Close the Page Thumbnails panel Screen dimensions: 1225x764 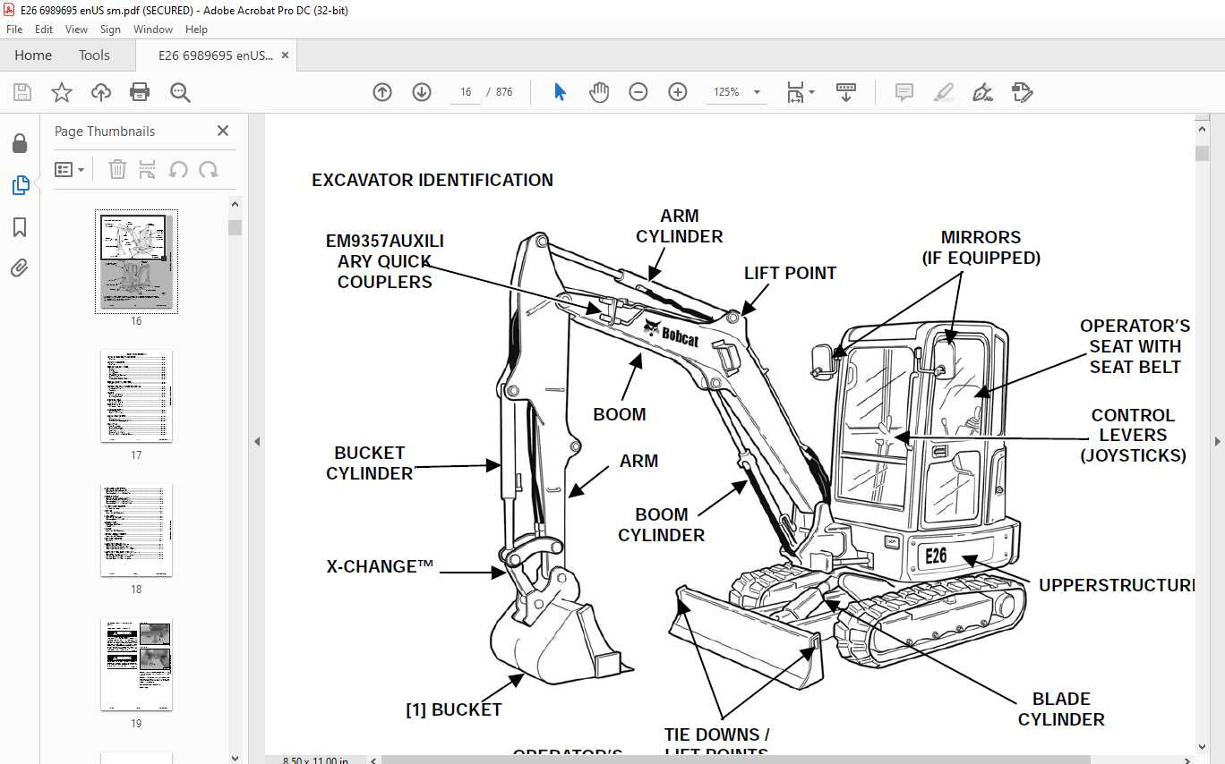(x=223, y=131)
